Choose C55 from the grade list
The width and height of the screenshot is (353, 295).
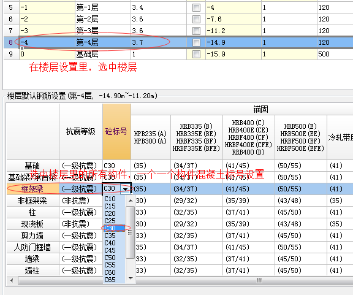(x=114, y=265)
